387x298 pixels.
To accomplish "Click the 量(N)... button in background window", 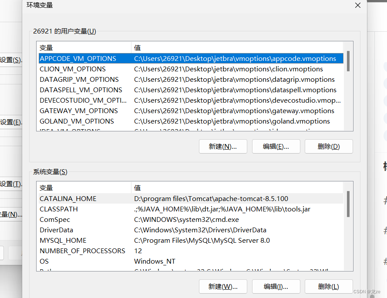I will click(x=11, y=214).
